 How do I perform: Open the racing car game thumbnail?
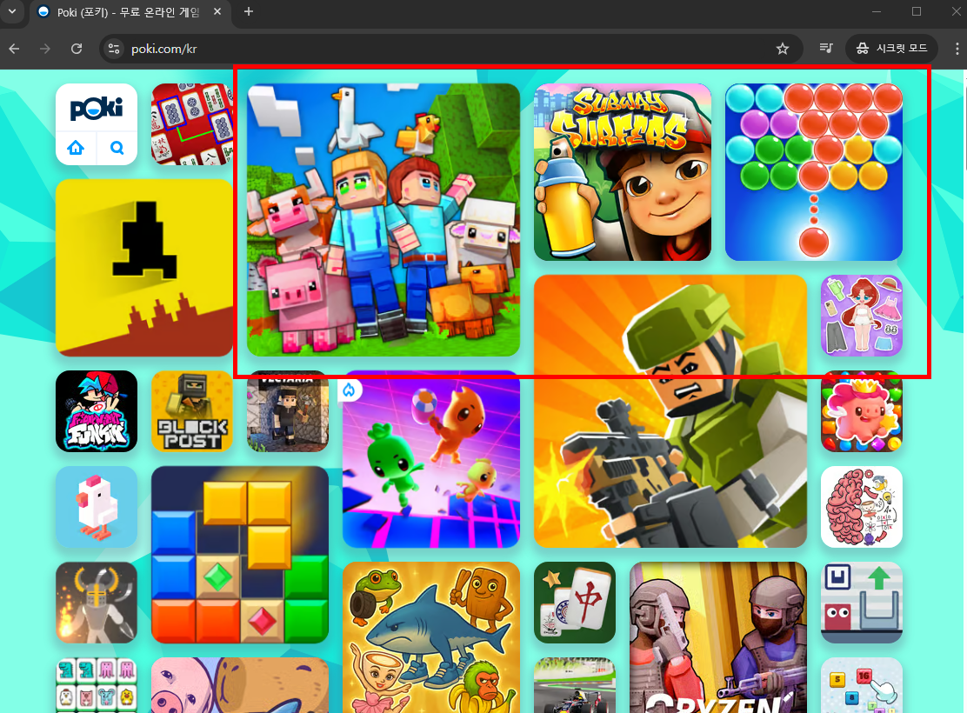(575, 685)
